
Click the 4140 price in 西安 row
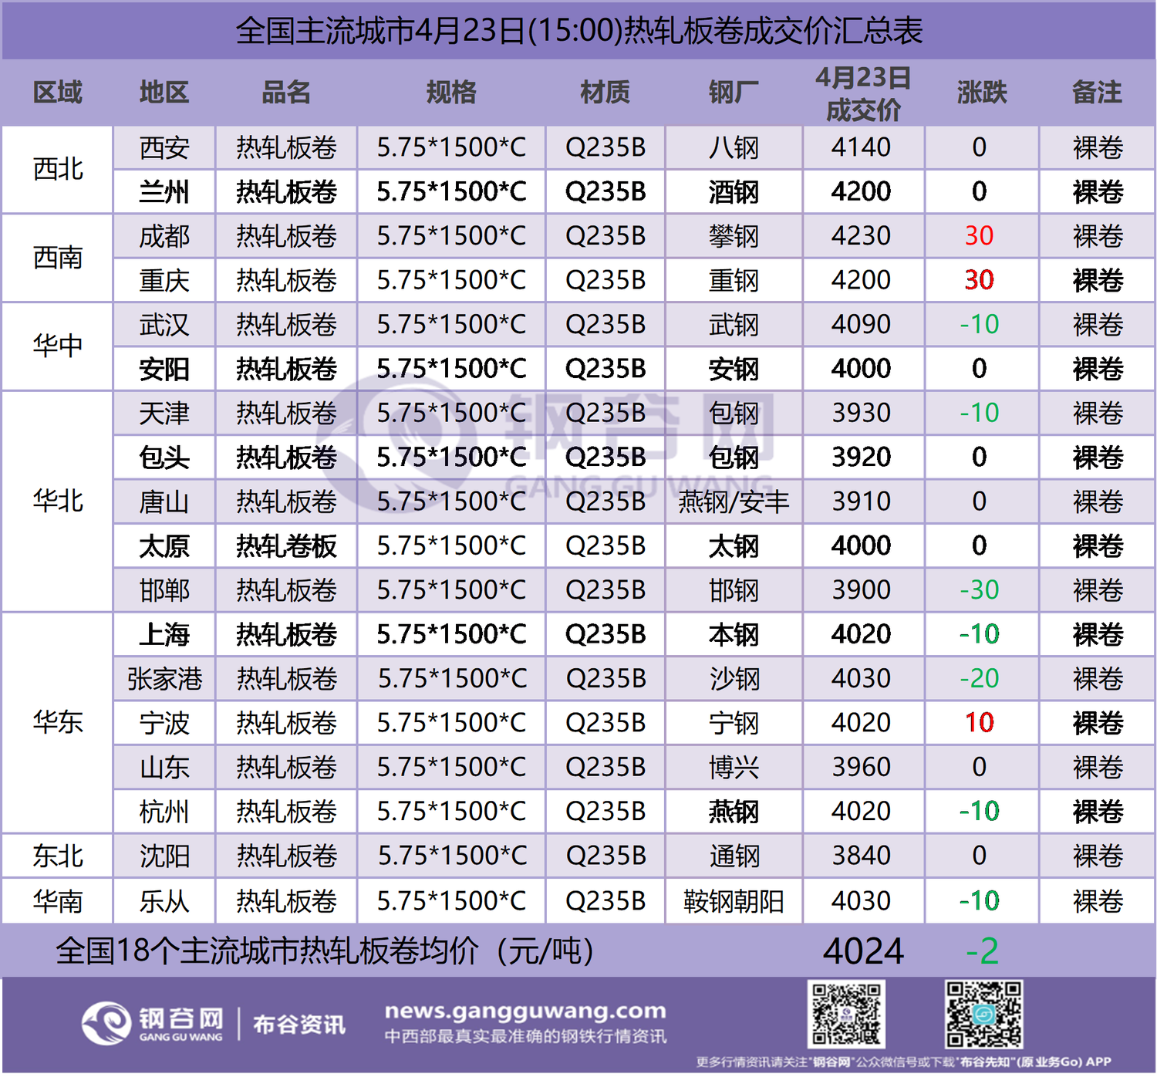(862, 147)
